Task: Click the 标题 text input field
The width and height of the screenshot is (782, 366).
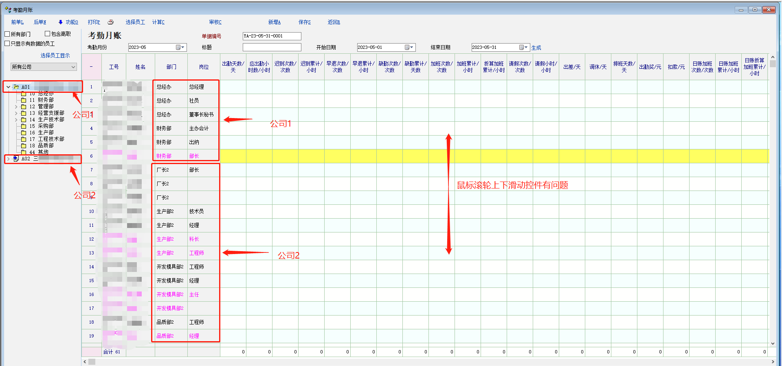Action: click(x=272, y=47)
